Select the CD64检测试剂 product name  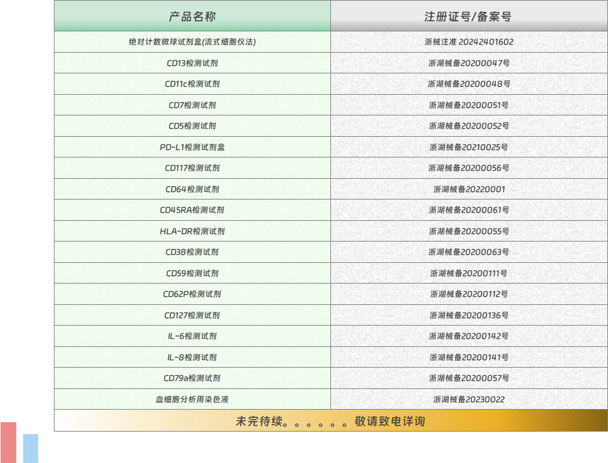point(192,189)
